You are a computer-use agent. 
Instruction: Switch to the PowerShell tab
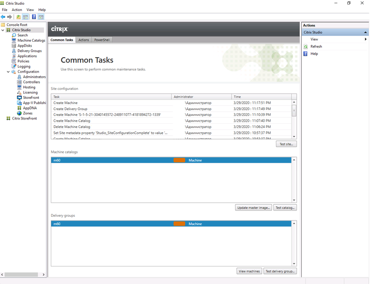click(x=101, y=40)
